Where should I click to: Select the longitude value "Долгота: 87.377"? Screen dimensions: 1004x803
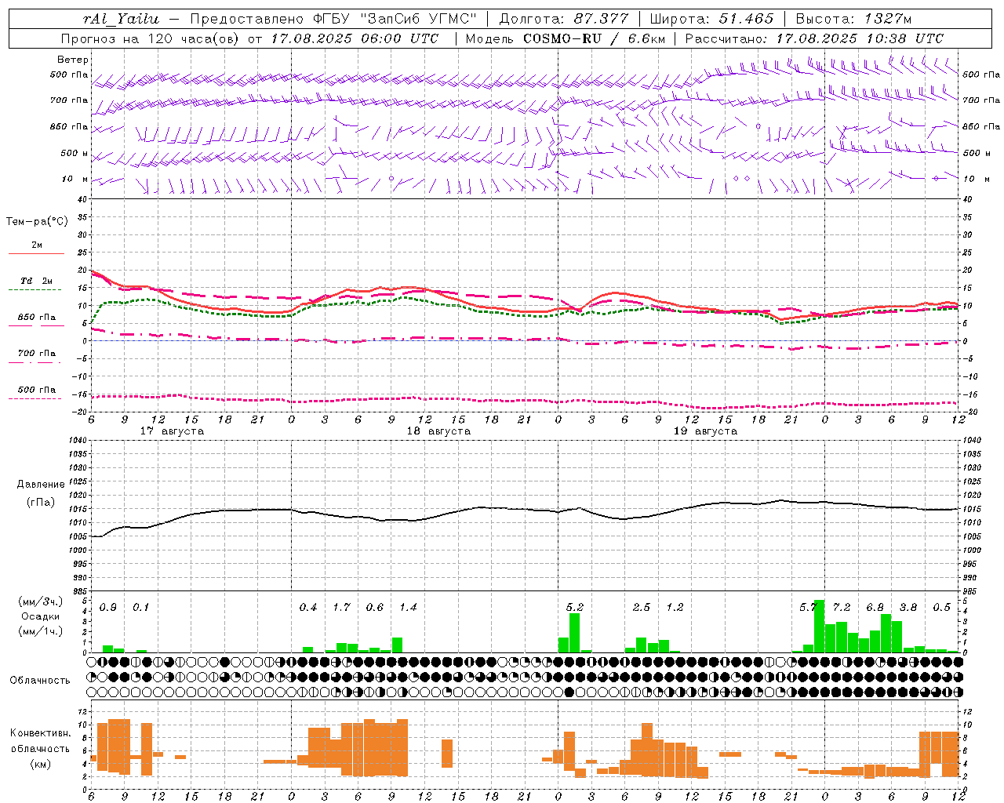pos(564,19)
